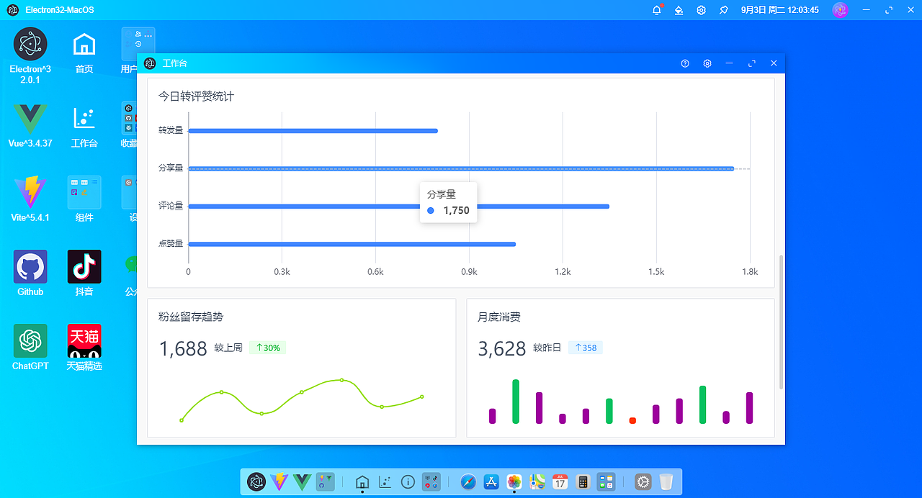Click the 分享量 bar in chart
Image resolution: width=922 pixels, height=498 pixels.
click(461, 168)
